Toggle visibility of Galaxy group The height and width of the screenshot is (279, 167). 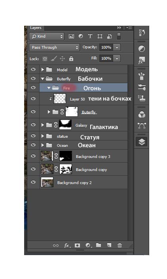click(33, 125)
